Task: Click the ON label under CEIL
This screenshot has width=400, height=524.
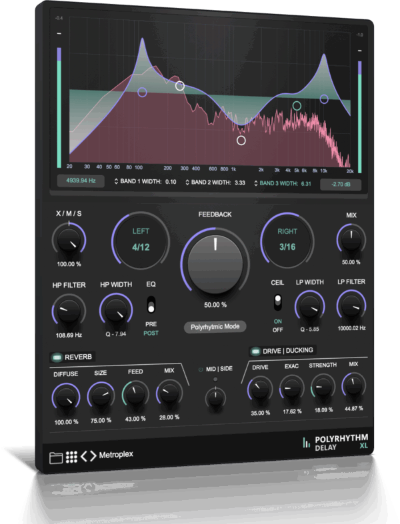Action: pos(278,321)
